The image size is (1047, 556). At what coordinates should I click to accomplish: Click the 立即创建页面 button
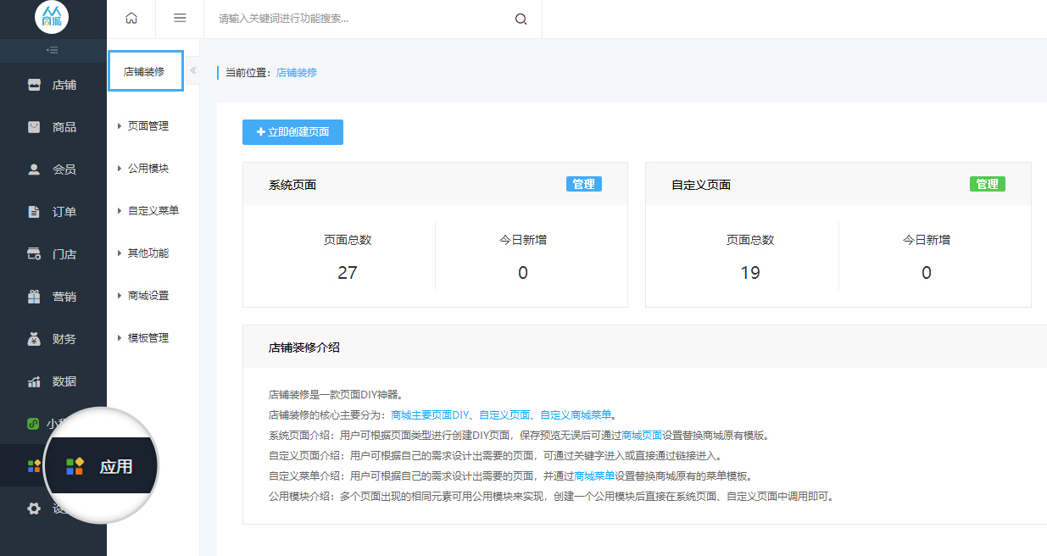[x=292, y=132]
